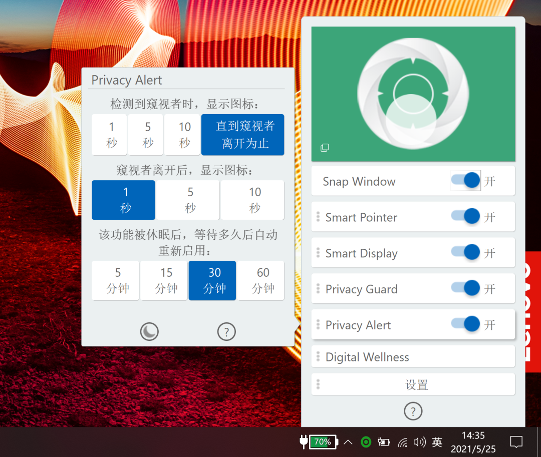Open the help icon in Privacy Alert panel

[x=226, y=331]
